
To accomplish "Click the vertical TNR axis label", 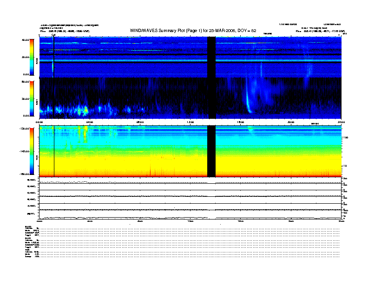I will coord(37,158).
